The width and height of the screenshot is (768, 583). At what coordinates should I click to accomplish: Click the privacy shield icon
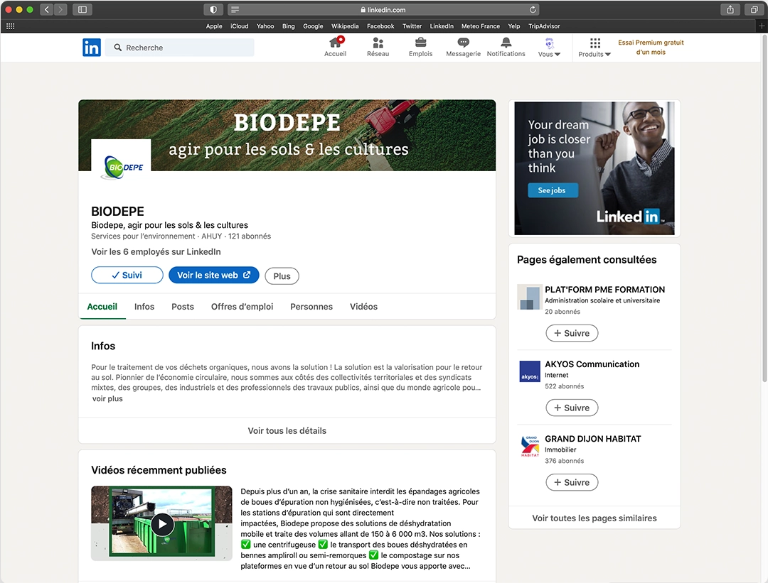(x=213, y=9)
